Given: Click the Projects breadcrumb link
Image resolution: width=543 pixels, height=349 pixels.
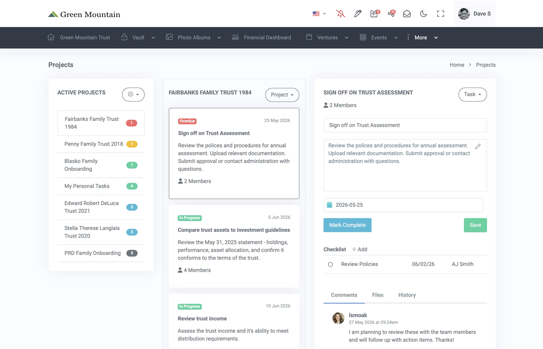Looking at the screenshot, I should coord(486,65).
